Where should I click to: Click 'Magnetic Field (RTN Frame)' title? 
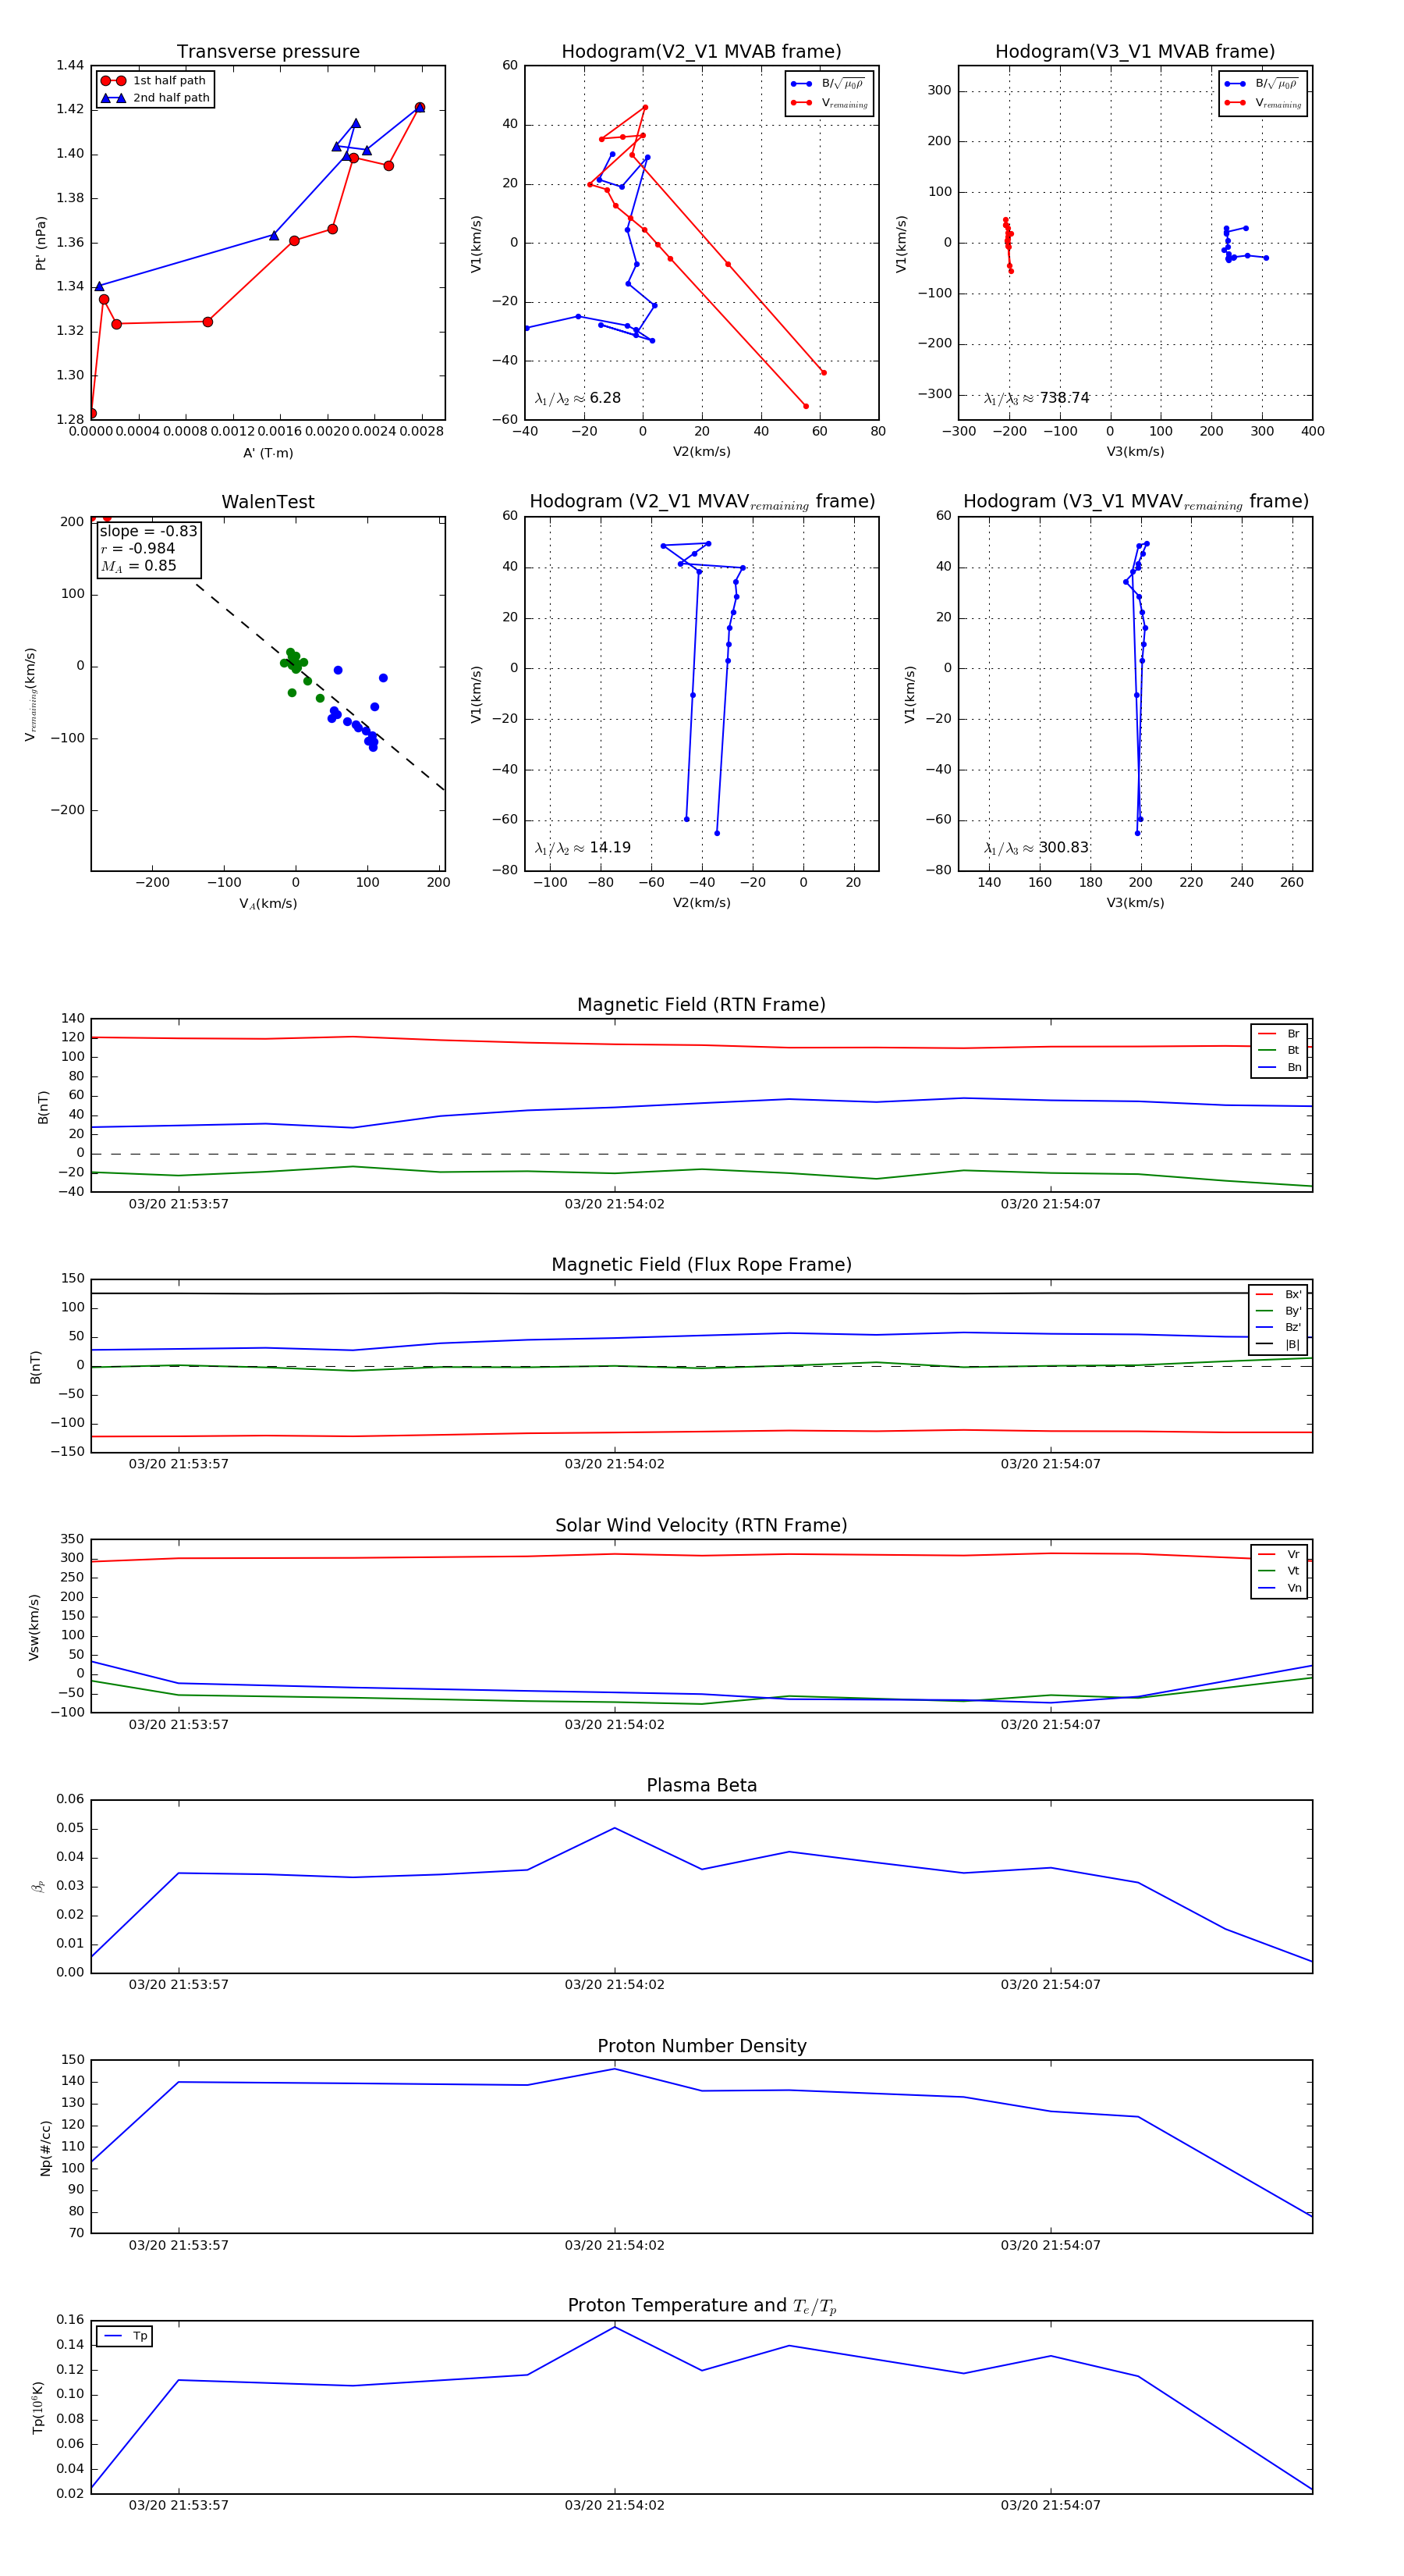[701, 1005]
